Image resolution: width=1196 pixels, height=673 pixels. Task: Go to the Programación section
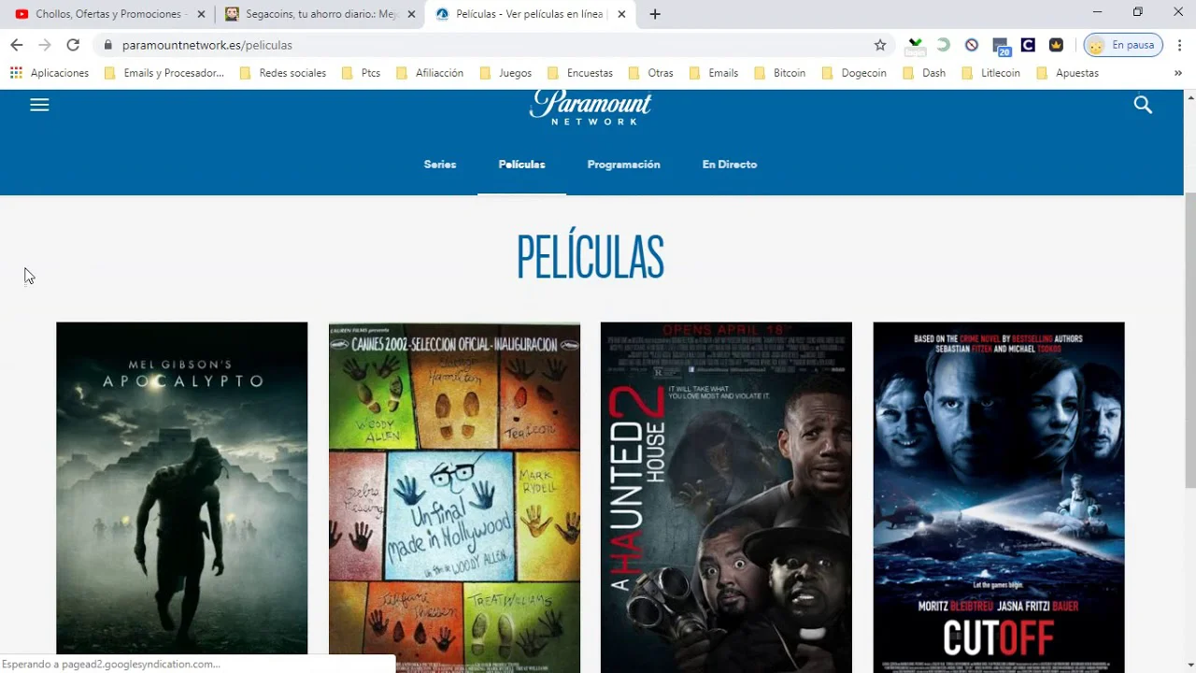tap(623, 165)
